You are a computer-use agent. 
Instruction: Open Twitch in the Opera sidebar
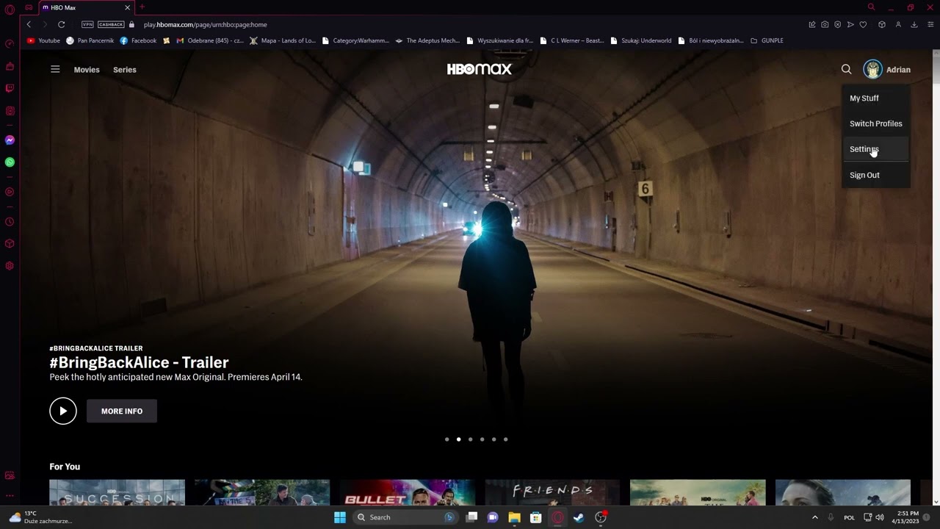[x=10, y=89]
